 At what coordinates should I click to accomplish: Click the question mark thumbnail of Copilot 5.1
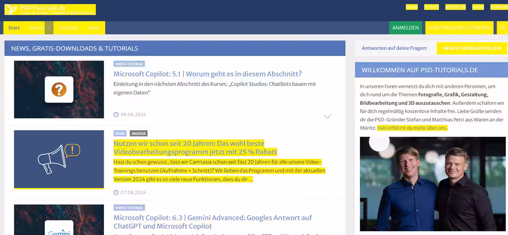pos(59,89)
